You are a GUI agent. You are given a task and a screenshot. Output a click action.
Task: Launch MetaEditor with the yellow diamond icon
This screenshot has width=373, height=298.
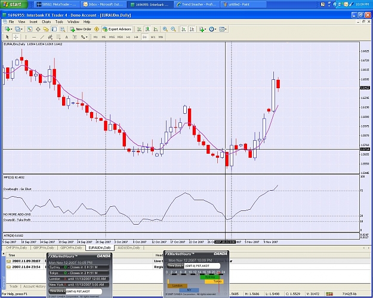tap(97, 29)
